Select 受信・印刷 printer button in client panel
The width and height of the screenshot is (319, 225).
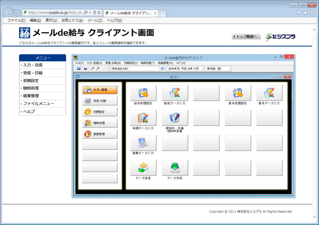coord(100,101)
